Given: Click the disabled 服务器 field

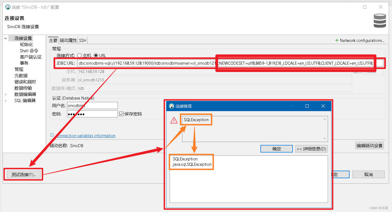Looking at the screenshot, I should (x=215, y=80).
